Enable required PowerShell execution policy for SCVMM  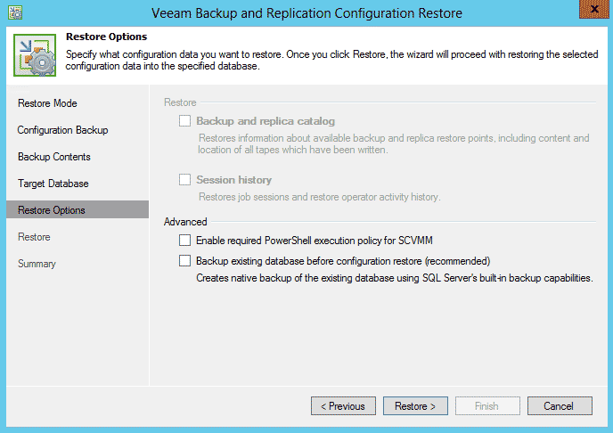tap(185, 240)
